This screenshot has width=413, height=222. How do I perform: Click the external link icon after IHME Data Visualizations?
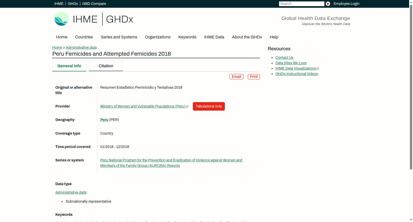point(318,69)
